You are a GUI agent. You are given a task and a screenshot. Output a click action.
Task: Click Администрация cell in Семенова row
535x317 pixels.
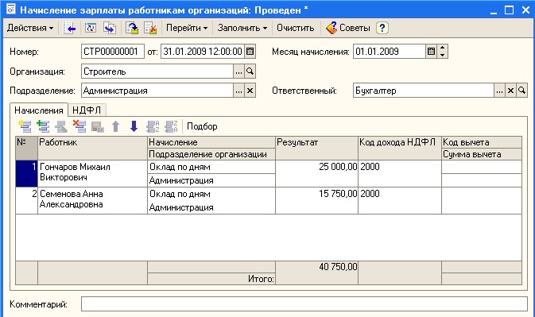(x=211, y=207)
